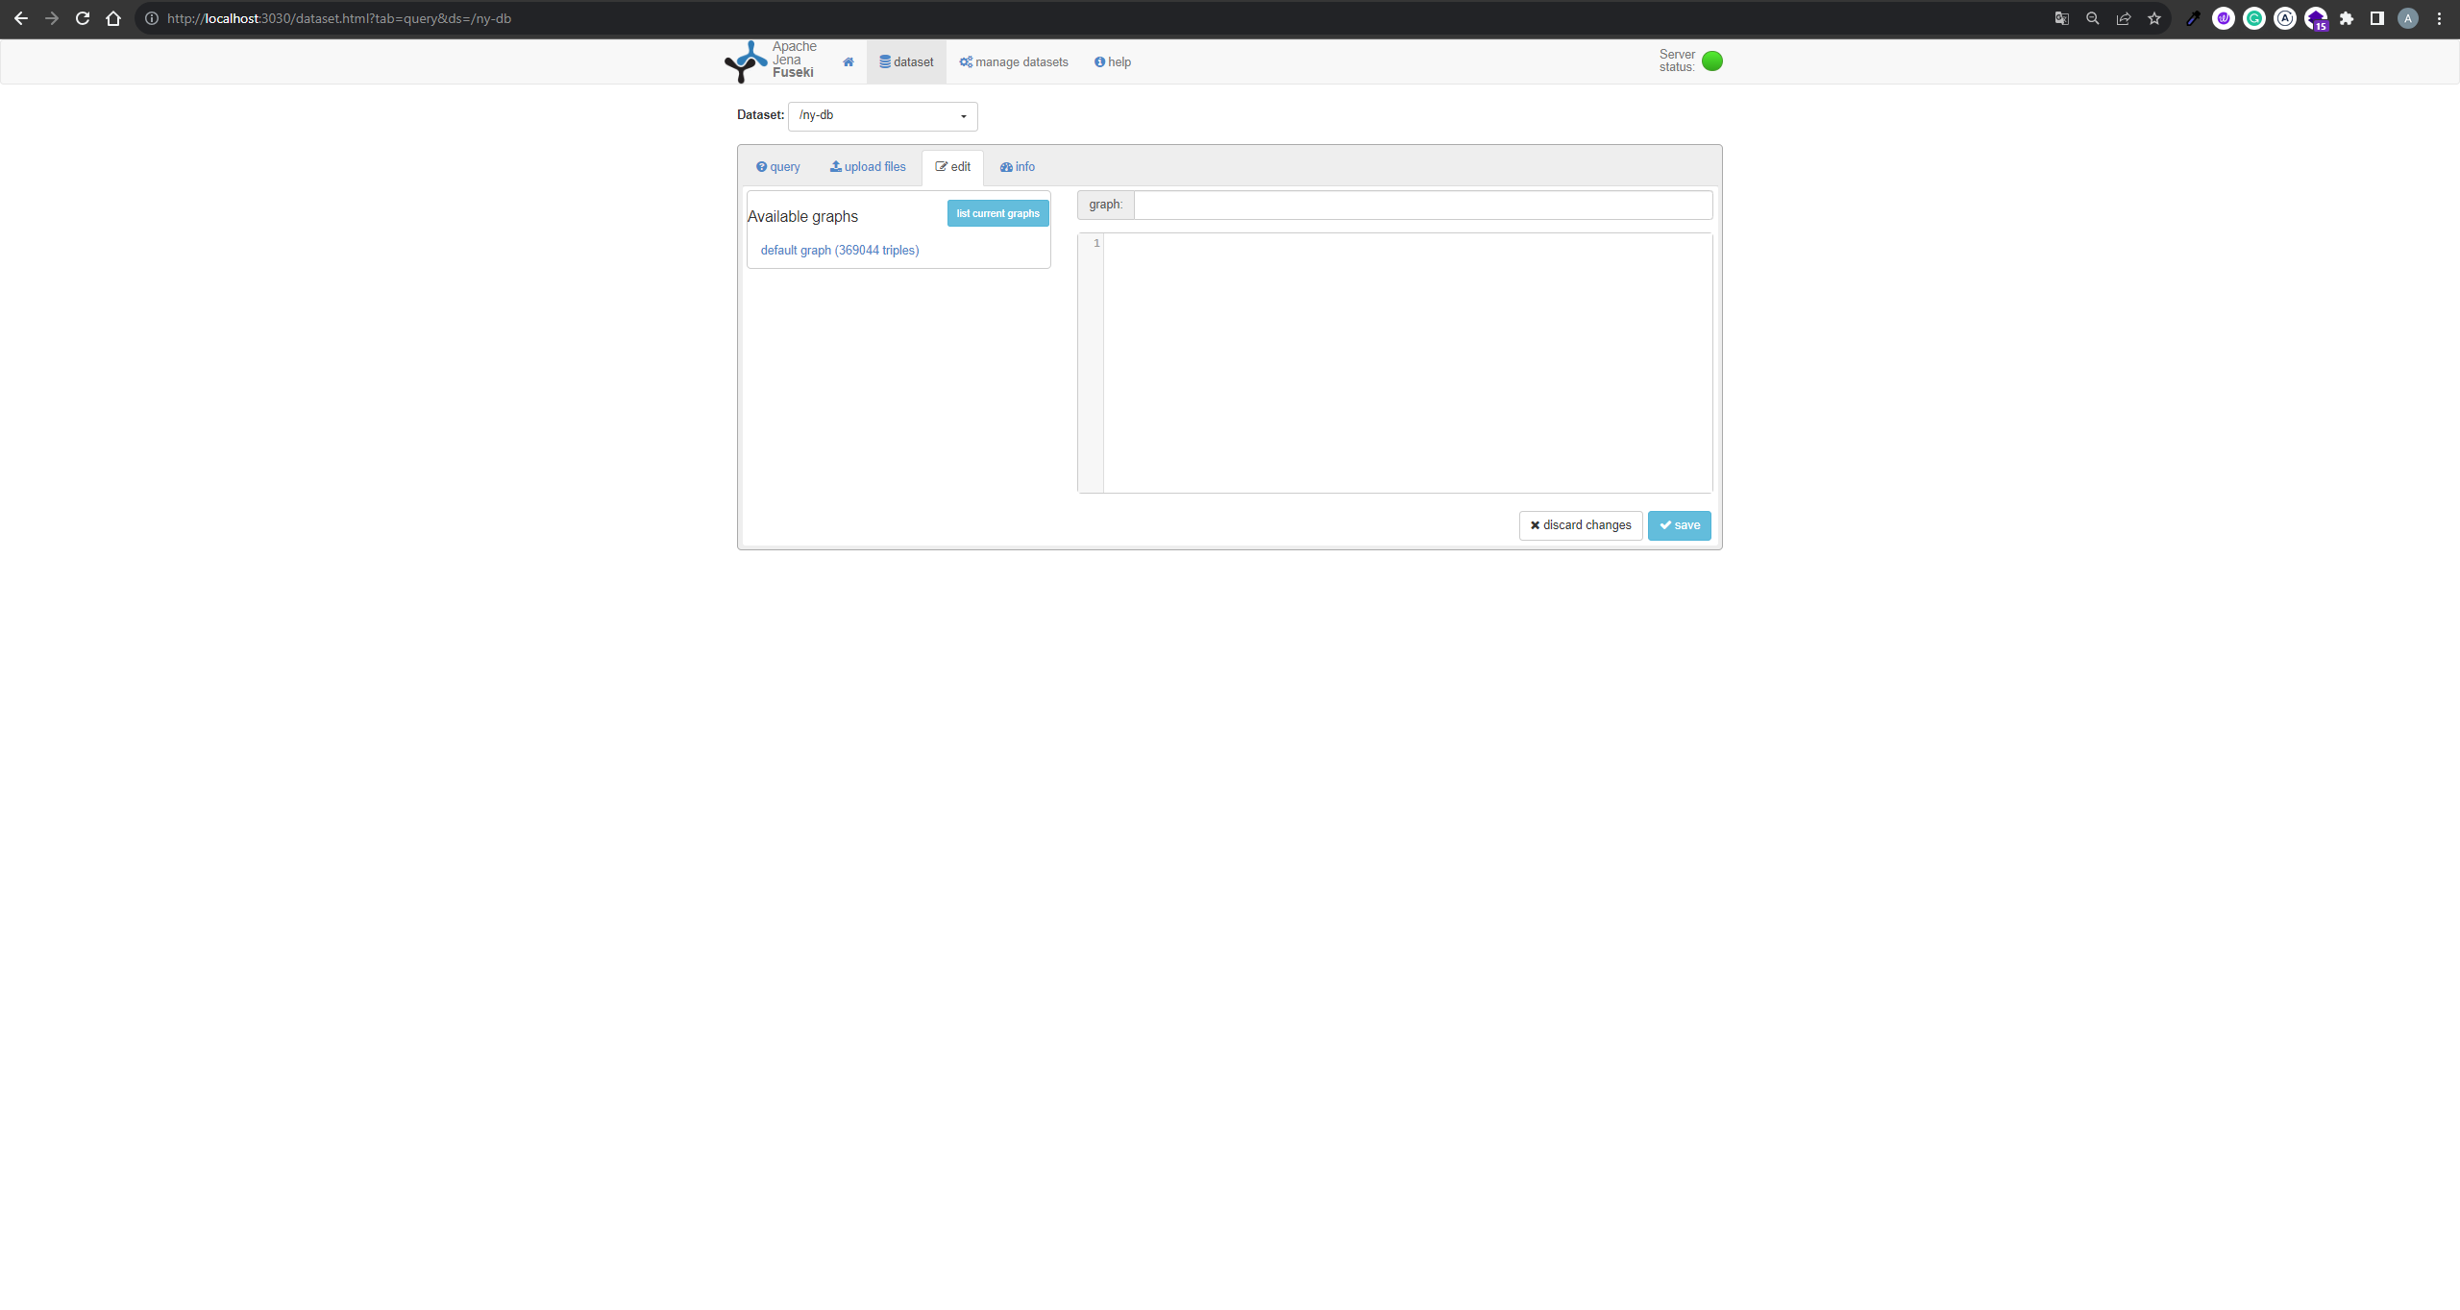The image size is (2460, 1310).
Task: Open the browser profile avatar menu
Action: click(2407, 18)
